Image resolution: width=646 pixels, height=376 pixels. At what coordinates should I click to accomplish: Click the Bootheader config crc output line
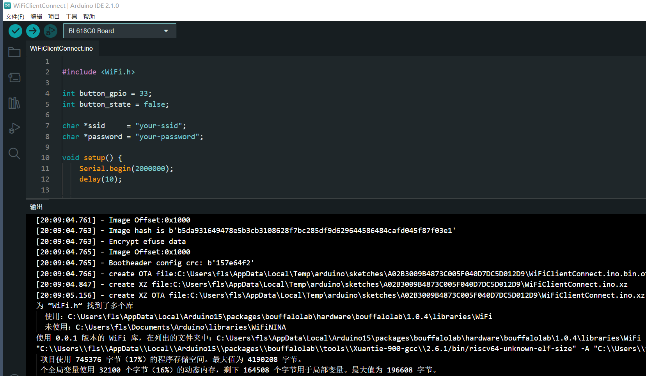(145, 263)
